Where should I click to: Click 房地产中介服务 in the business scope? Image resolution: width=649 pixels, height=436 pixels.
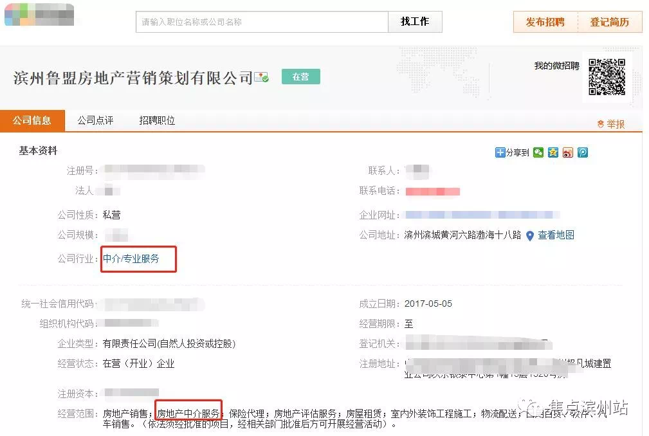[188, 413]
